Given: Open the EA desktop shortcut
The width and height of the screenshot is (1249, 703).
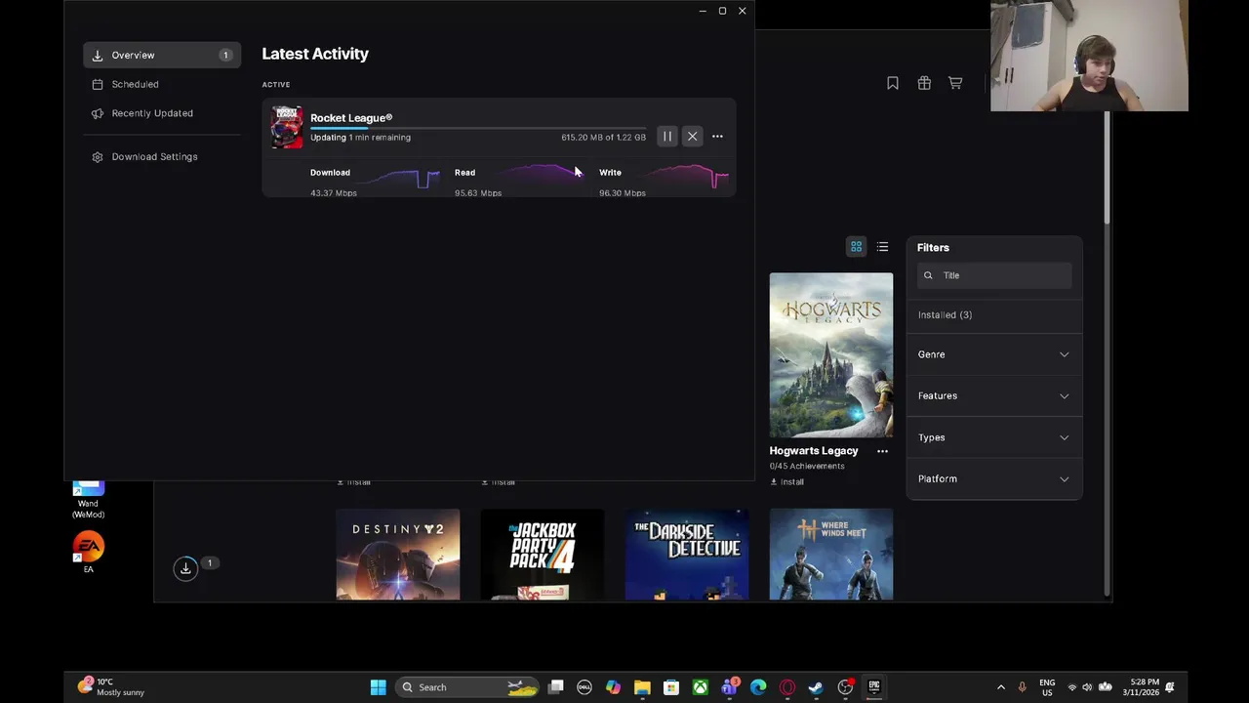Looking at the screenshot, I should click(88, 552).
